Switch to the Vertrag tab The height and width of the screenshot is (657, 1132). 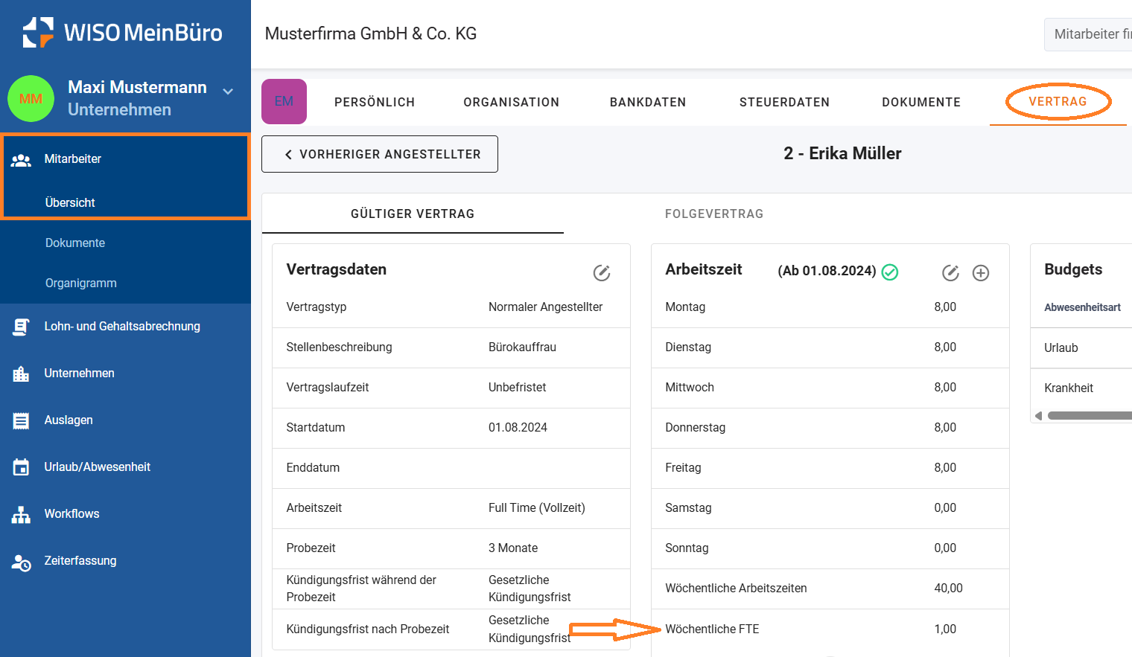1058,102
